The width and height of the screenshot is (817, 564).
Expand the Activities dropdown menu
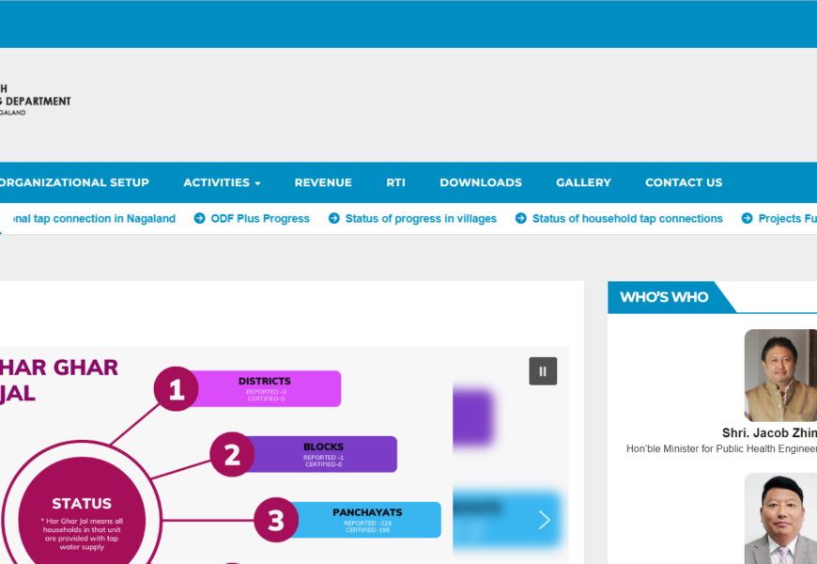(222, 182)
